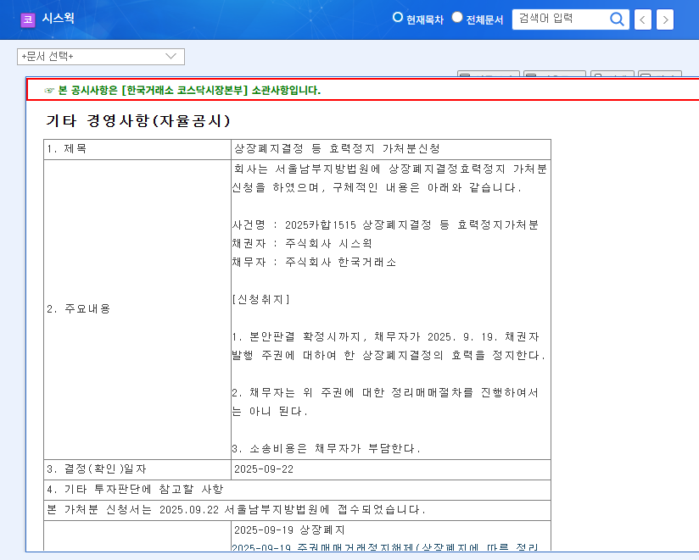Click the magnifier search icon

point(617,19)
